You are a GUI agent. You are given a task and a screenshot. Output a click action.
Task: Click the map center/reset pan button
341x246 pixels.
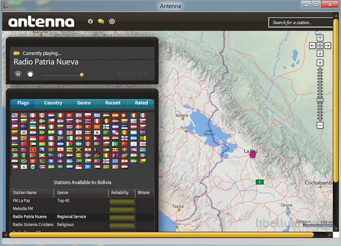[x=320, y=45]
